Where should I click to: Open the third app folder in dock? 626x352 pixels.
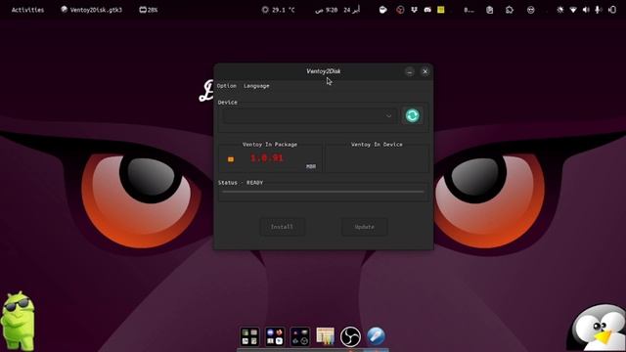click(300, 336)
